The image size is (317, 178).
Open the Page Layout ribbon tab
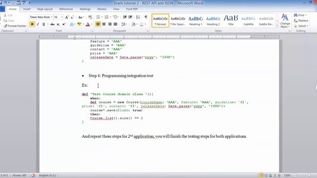pyautogui.click(x=45, y=9)
